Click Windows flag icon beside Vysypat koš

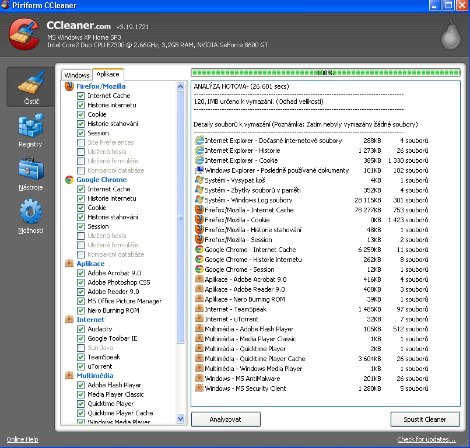(199, 180)
